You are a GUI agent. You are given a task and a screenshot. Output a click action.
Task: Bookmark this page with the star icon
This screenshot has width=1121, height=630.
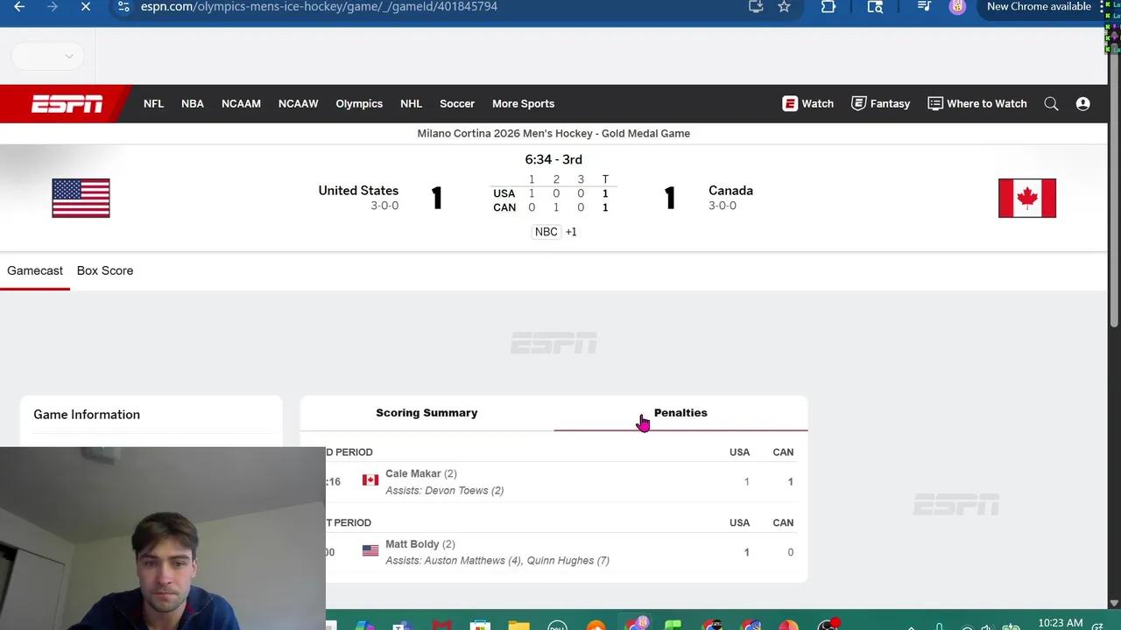(784, 6)
